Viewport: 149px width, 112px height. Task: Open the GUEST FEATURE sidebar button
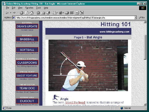(x=27, y=76)
